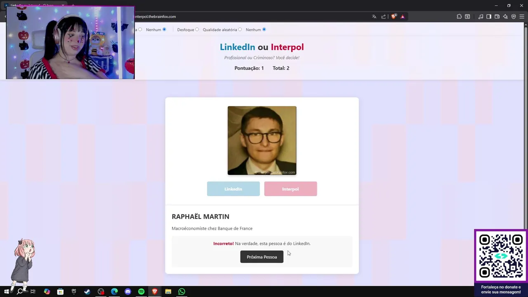
Task: Click the share page icon in address bar
Action: tap(384, 16)
